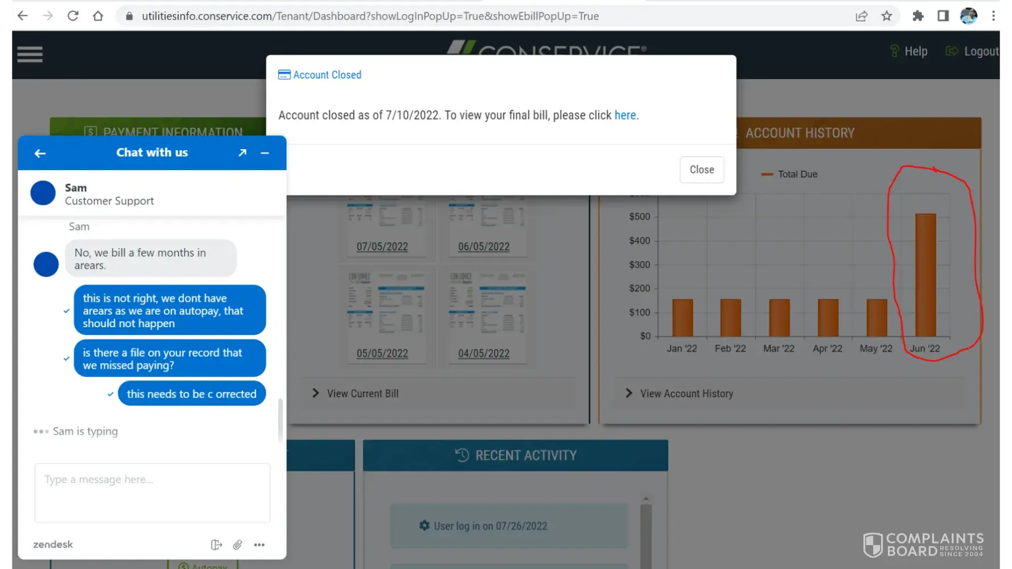The width and height of the screenshot is (1012, 569).
Task: Click 'No, we bill a few months' message
Action: (x=151, y=259)
